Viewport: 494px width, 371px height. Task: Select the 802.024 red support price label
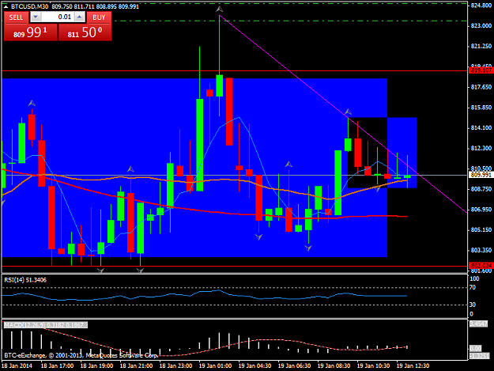(x=481, y=266)
